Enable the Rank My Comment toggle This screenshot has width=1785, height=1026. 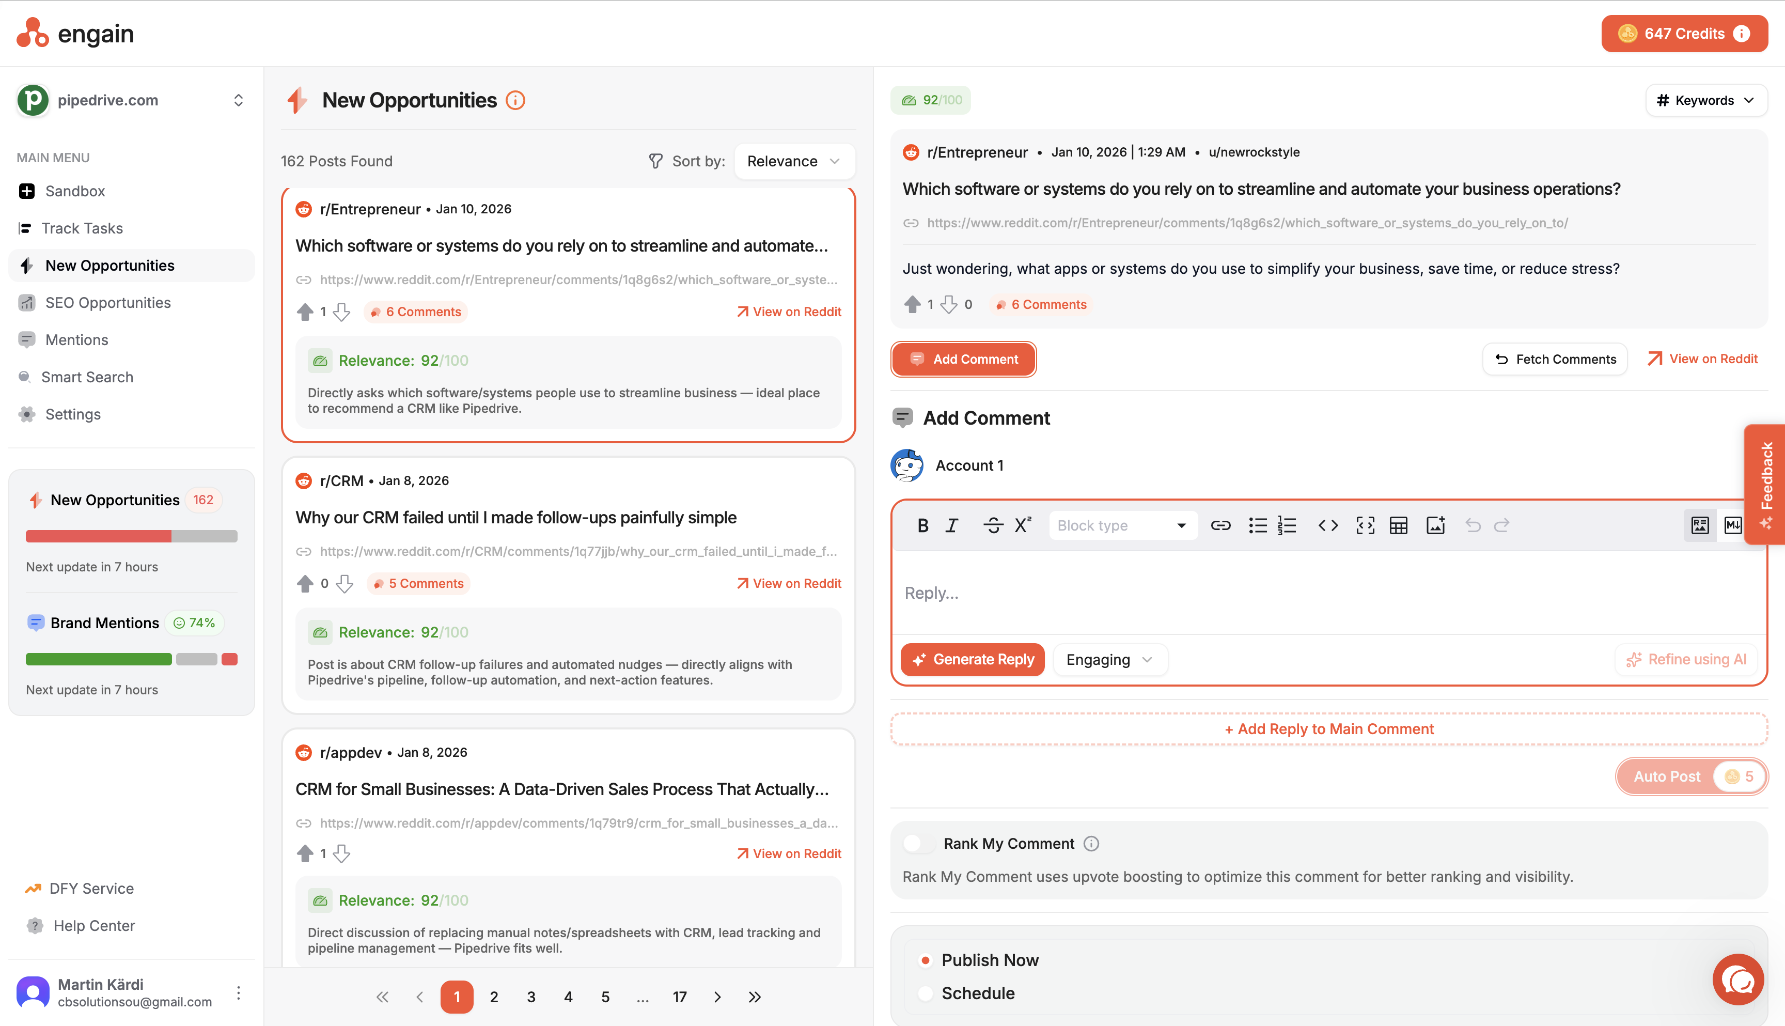point(918,844)
